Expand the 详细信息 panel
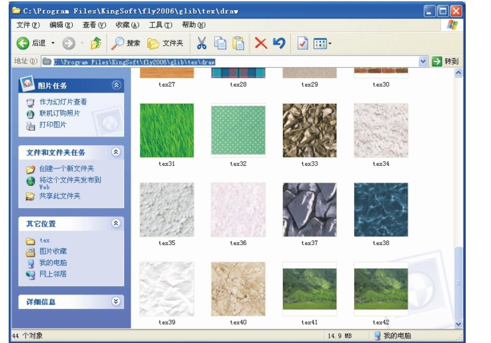 click(x=116, y=302)
